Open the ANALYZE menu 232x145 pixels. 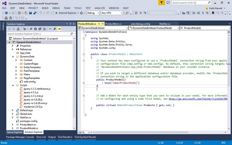coord(100,8)
